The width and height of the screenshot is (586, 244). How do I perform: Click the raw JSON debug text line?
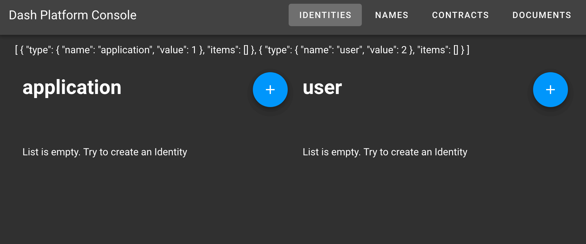point(242,50)
